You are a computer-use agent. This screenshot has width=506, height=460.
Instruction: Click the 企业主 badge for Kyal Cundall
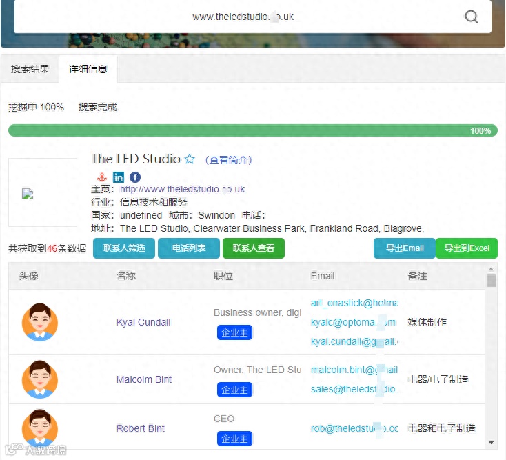click(x=234, y=332)
